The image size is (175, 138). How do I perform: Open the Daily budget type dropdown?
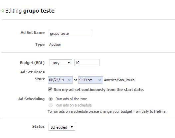61,63
